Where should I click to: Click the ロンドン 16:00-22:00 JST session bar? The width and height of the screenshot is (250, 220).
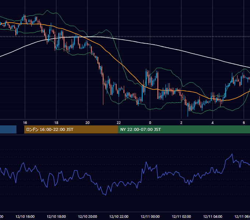(x=71, y=129)
